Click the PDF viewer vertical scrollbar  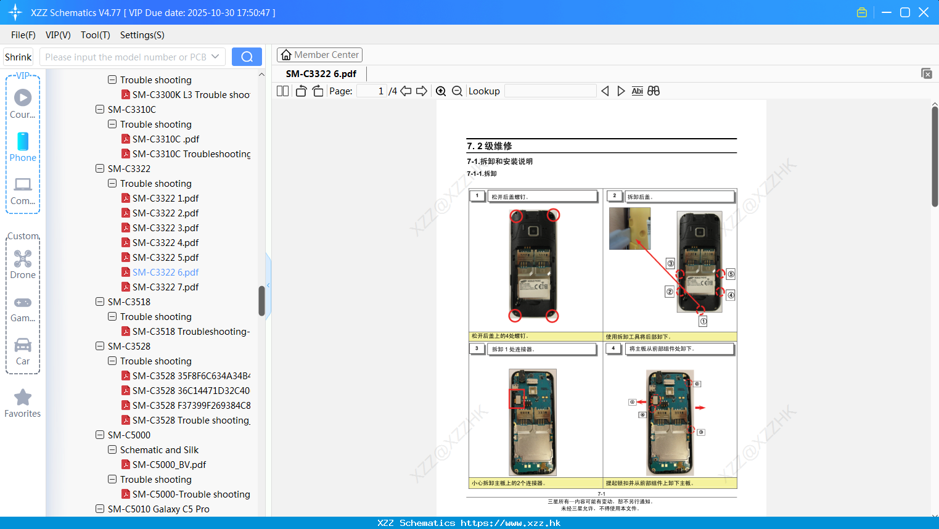pos(935,157)
